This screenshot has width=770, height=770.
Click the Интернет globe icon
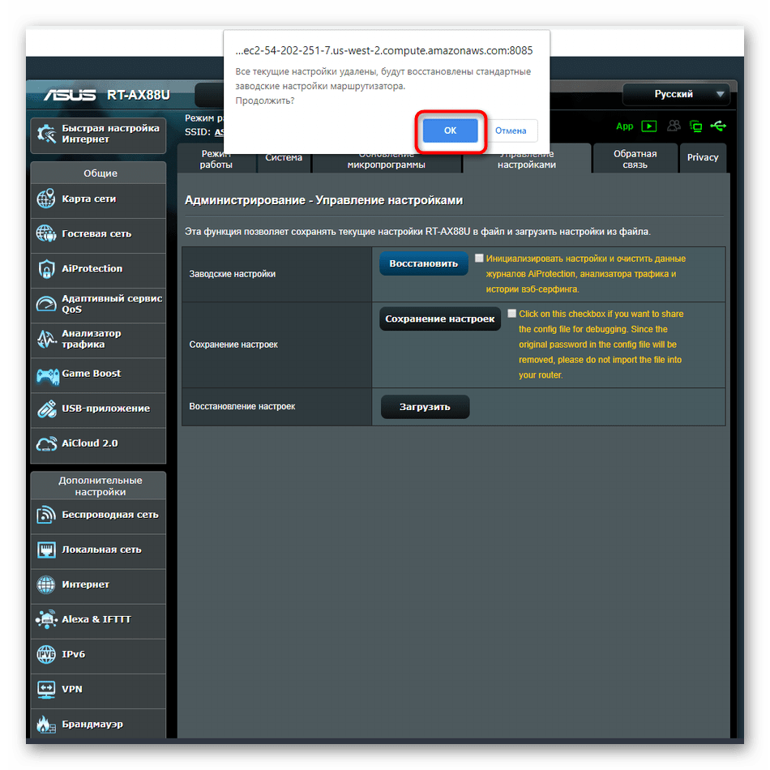pyautogui.click(x=46, y=584)
